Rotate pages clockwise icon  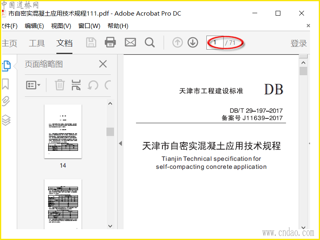click(x=108, y=85)
